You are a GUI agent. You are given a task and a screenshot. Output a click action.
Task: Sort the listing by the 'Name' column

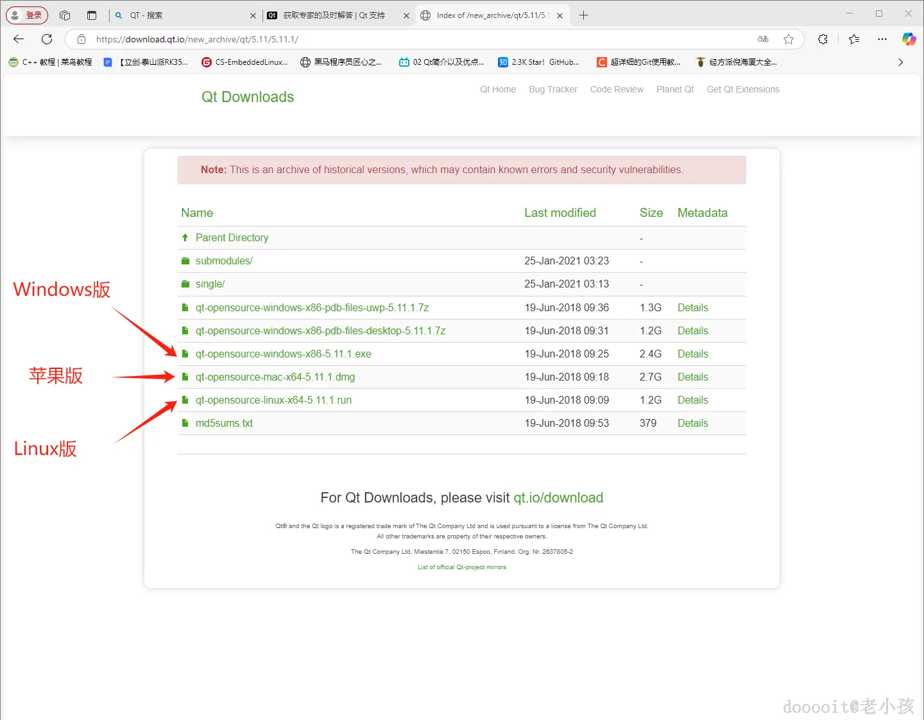tap(197, 213)
